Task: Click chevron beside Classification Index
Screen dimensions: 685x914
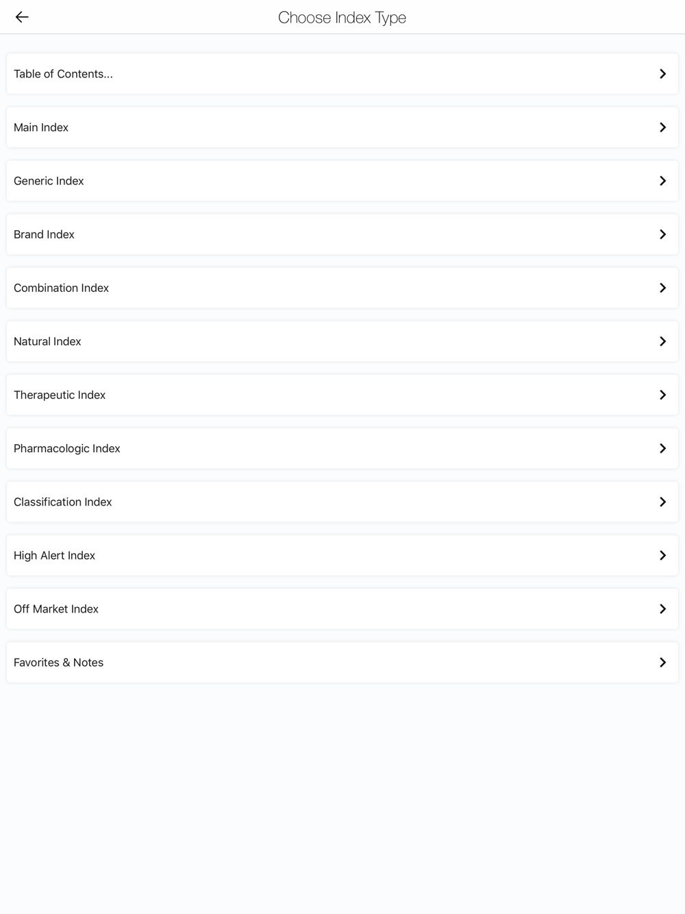Action: 662,502
